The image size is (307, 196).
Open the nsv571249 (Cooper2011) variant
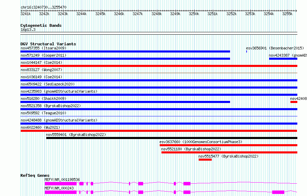coord(43,55)
